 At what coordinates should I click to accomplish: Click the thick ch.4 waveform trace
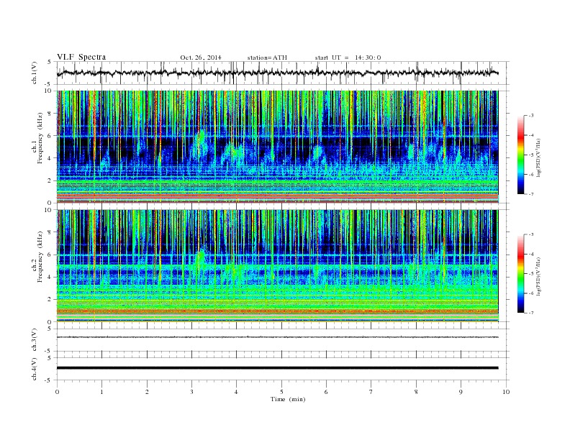(277, 368)
